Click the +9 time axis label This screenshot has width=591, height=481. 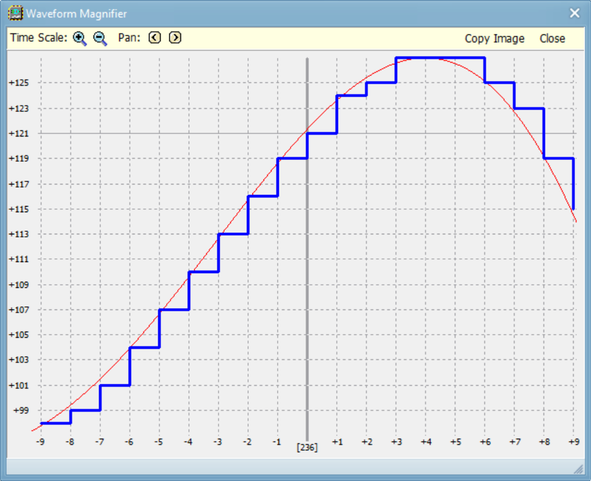[574, 442]
